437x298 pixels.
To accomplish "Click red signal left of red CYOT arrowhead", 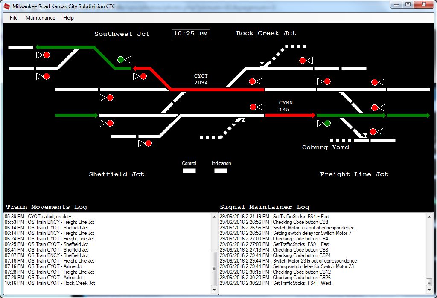I will [143, 76].
